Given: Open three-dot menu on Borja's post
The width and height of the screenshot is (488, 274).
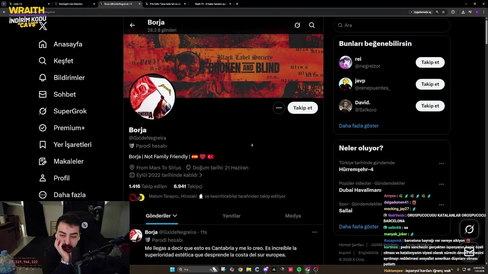Looking at the screenshot, I should (x=315, y=232).
